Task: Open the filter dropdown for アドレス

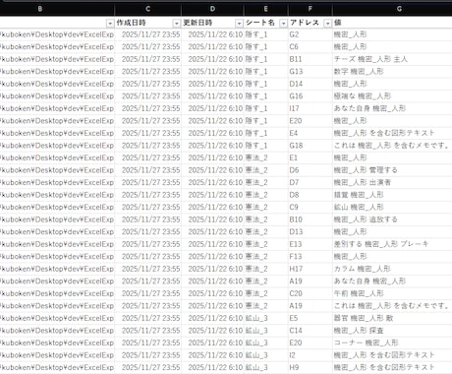Action: pyautogui.click(x=327, y=24)
